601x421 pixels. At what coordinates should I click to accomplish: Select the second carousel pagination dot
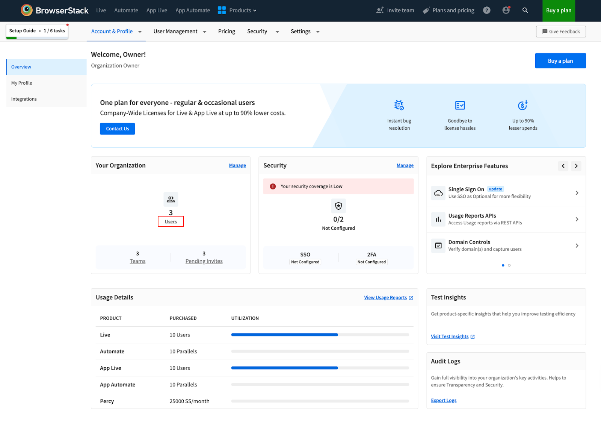coord(509,265)
